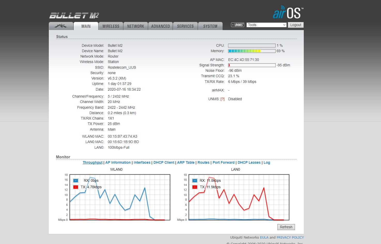Toggle LAN0 RX blue legend box

pyautogui.click(x=195, y=180)
